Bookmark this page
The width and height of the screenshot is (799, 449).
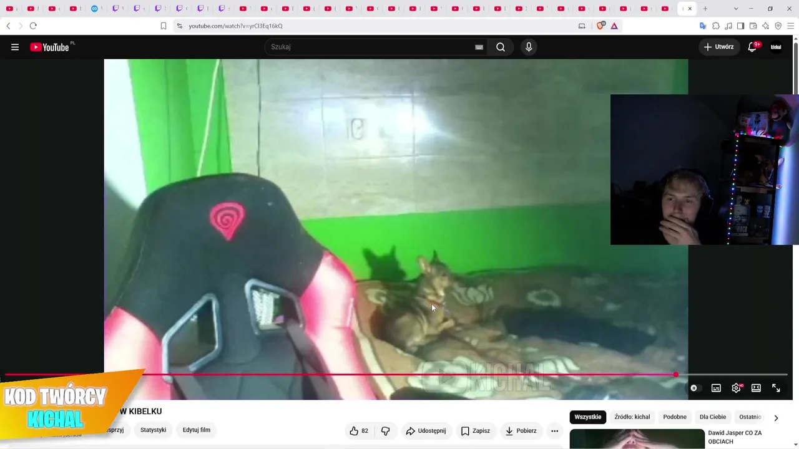click(164, 26)
